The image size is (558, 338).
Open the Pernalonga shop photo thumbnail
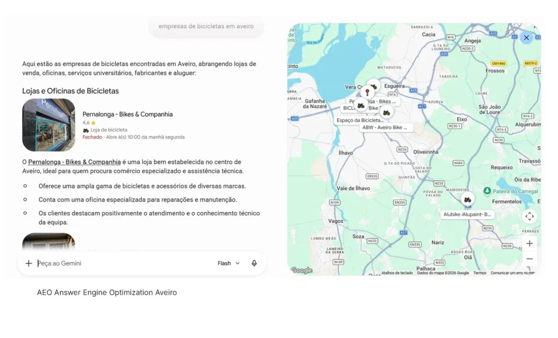click(48, 125)
